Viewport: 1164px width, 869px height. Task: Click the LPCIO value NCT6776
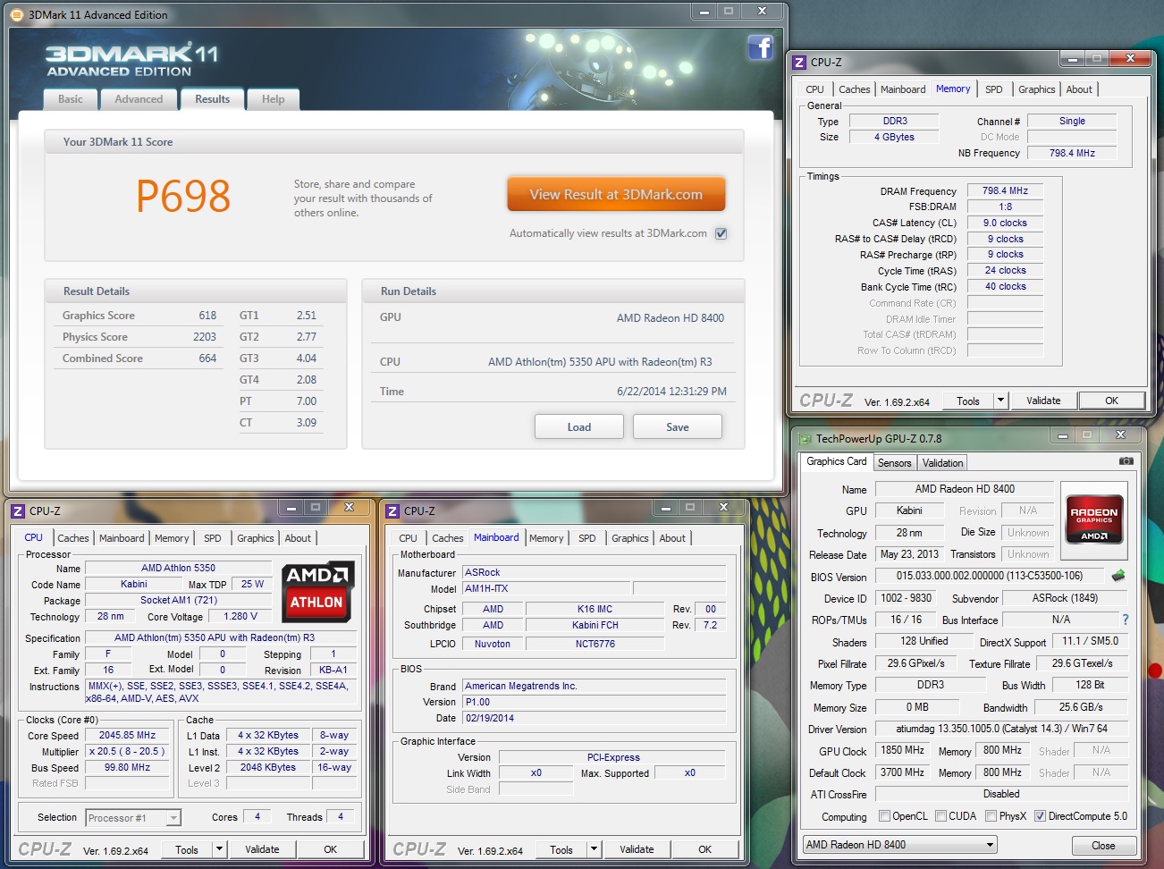tap(595, 644)
